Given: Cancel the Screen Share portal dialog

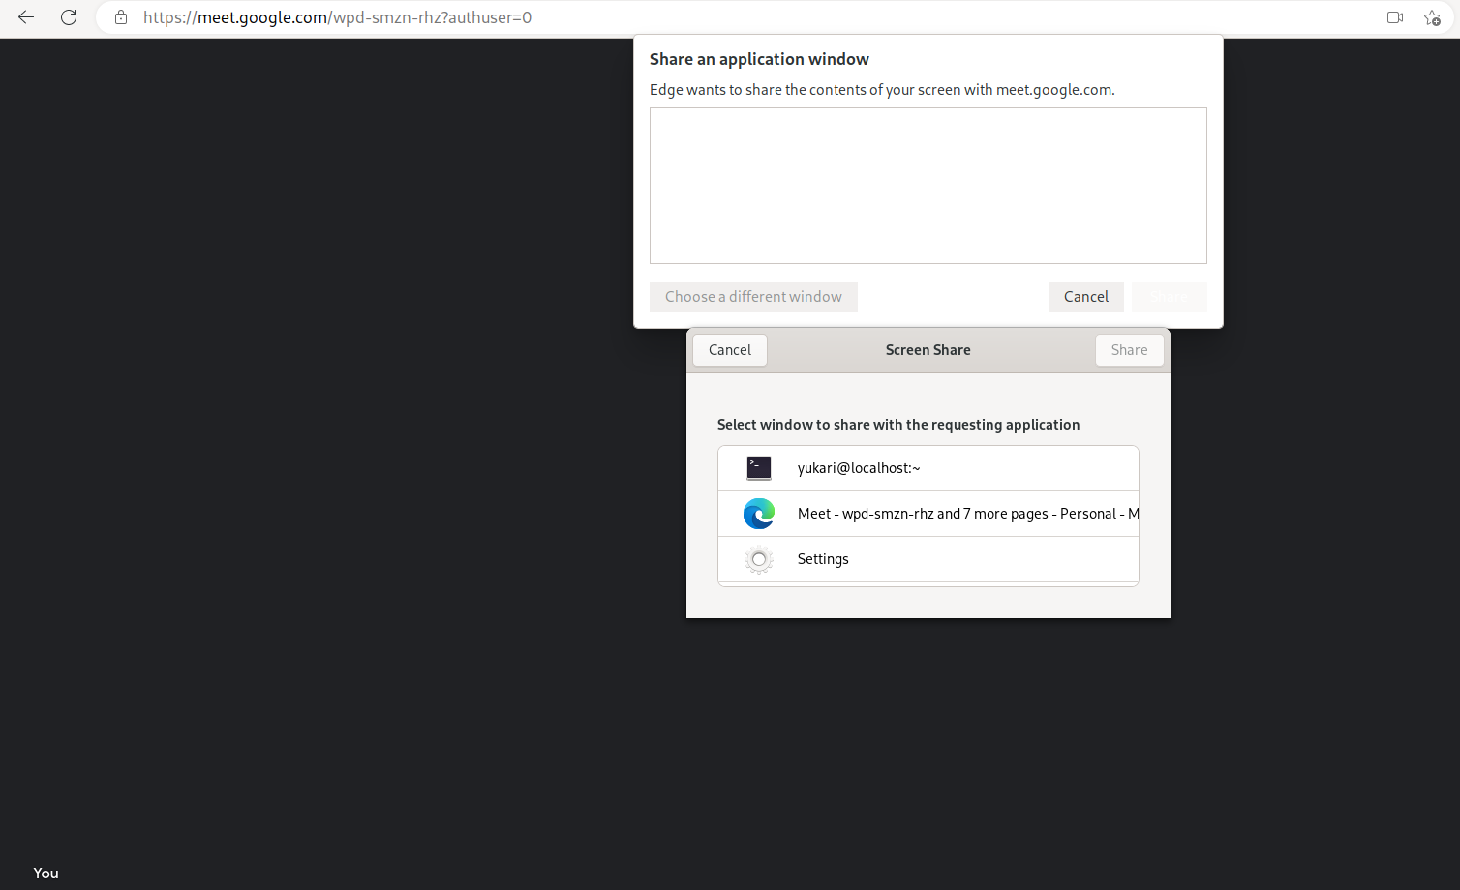Looking at the screenshot, I should pyautogui.click(x=729, y=349).
